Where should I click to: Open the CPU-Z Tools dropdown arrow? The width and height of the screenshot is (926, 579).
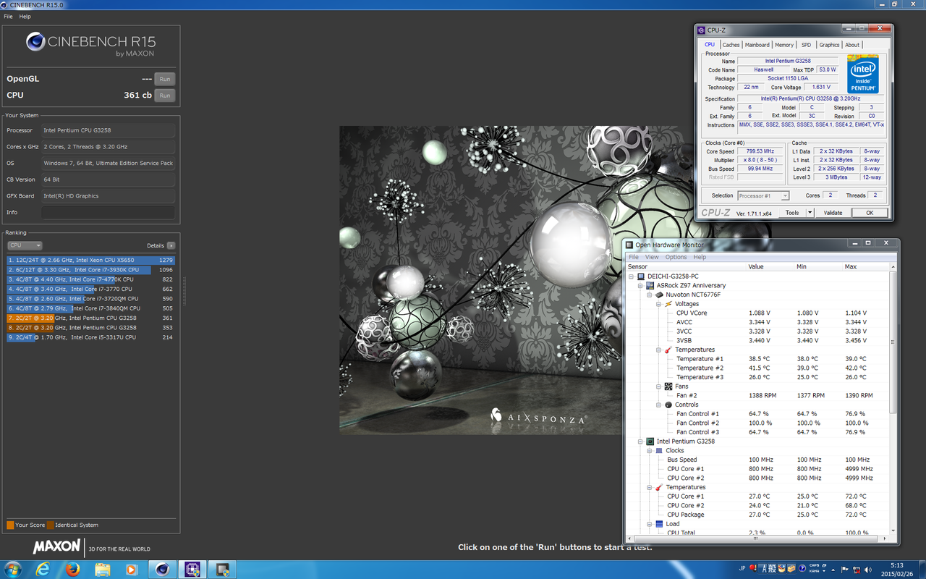click(810, 213)
